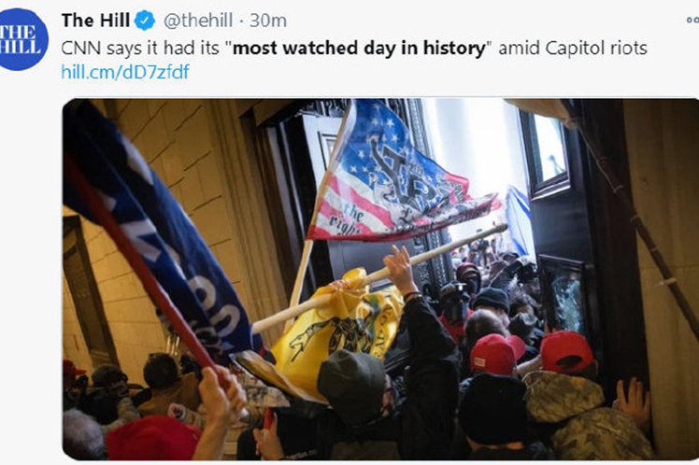
Task: Click the blue verified checkmark badge
Action: tap(145, 21)
